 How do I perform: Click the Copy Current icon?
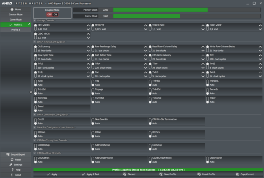pos(237,174)
